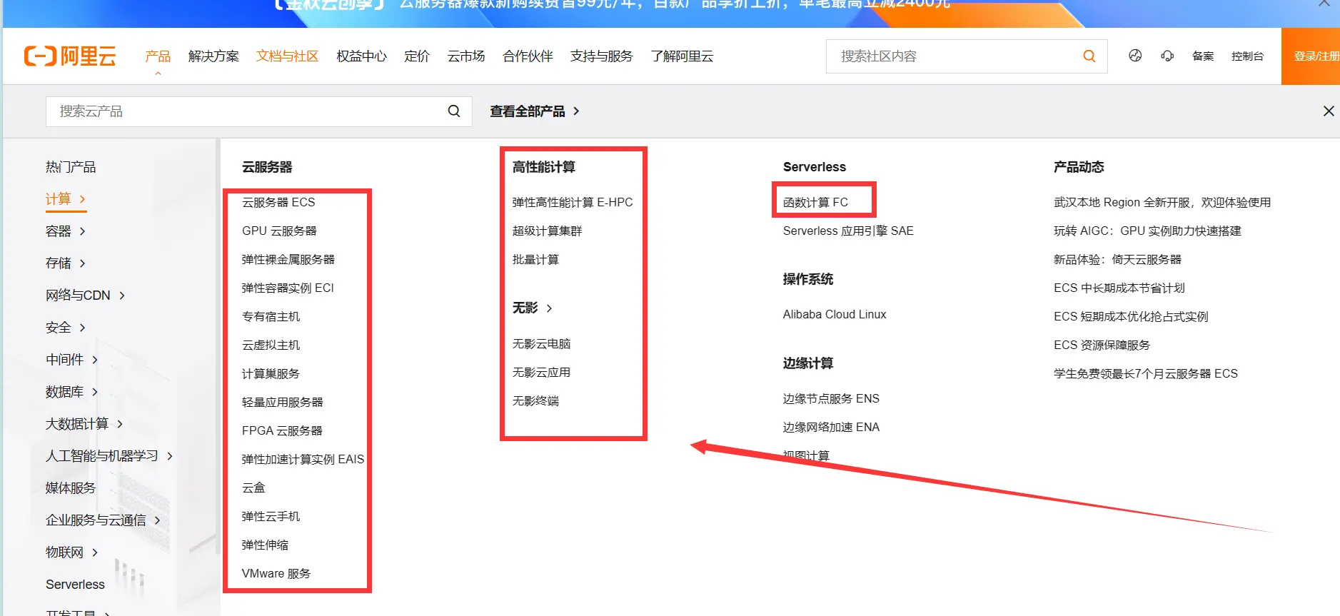The width and height of the screenshot is (1340, 616).
Task: Open 权益中心 in top navigation
Action: (361, 56)
